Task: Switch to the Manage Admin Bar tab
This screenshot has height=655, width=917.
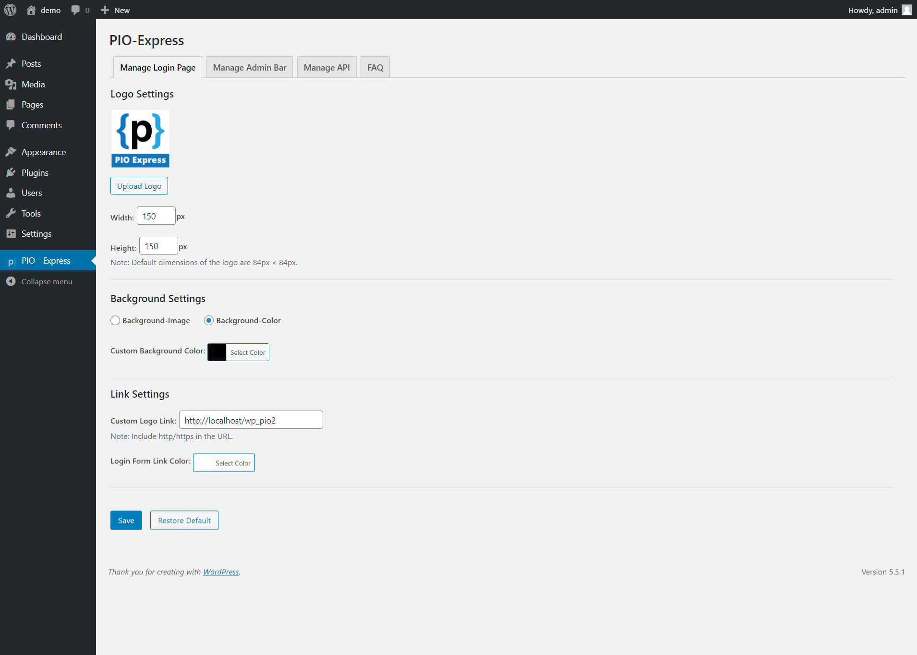Action: 250,67
